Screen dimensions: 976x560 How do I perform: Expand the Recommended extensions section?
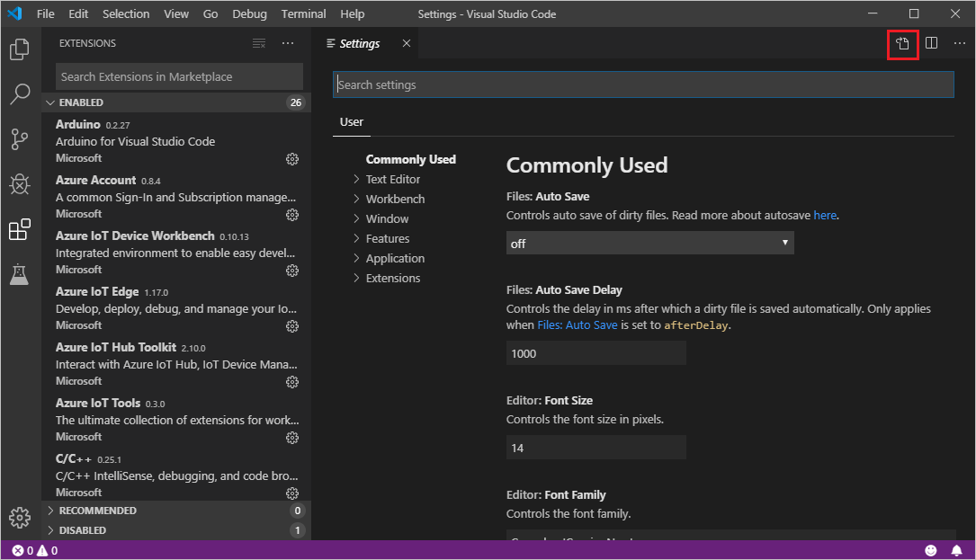(97, 511)
